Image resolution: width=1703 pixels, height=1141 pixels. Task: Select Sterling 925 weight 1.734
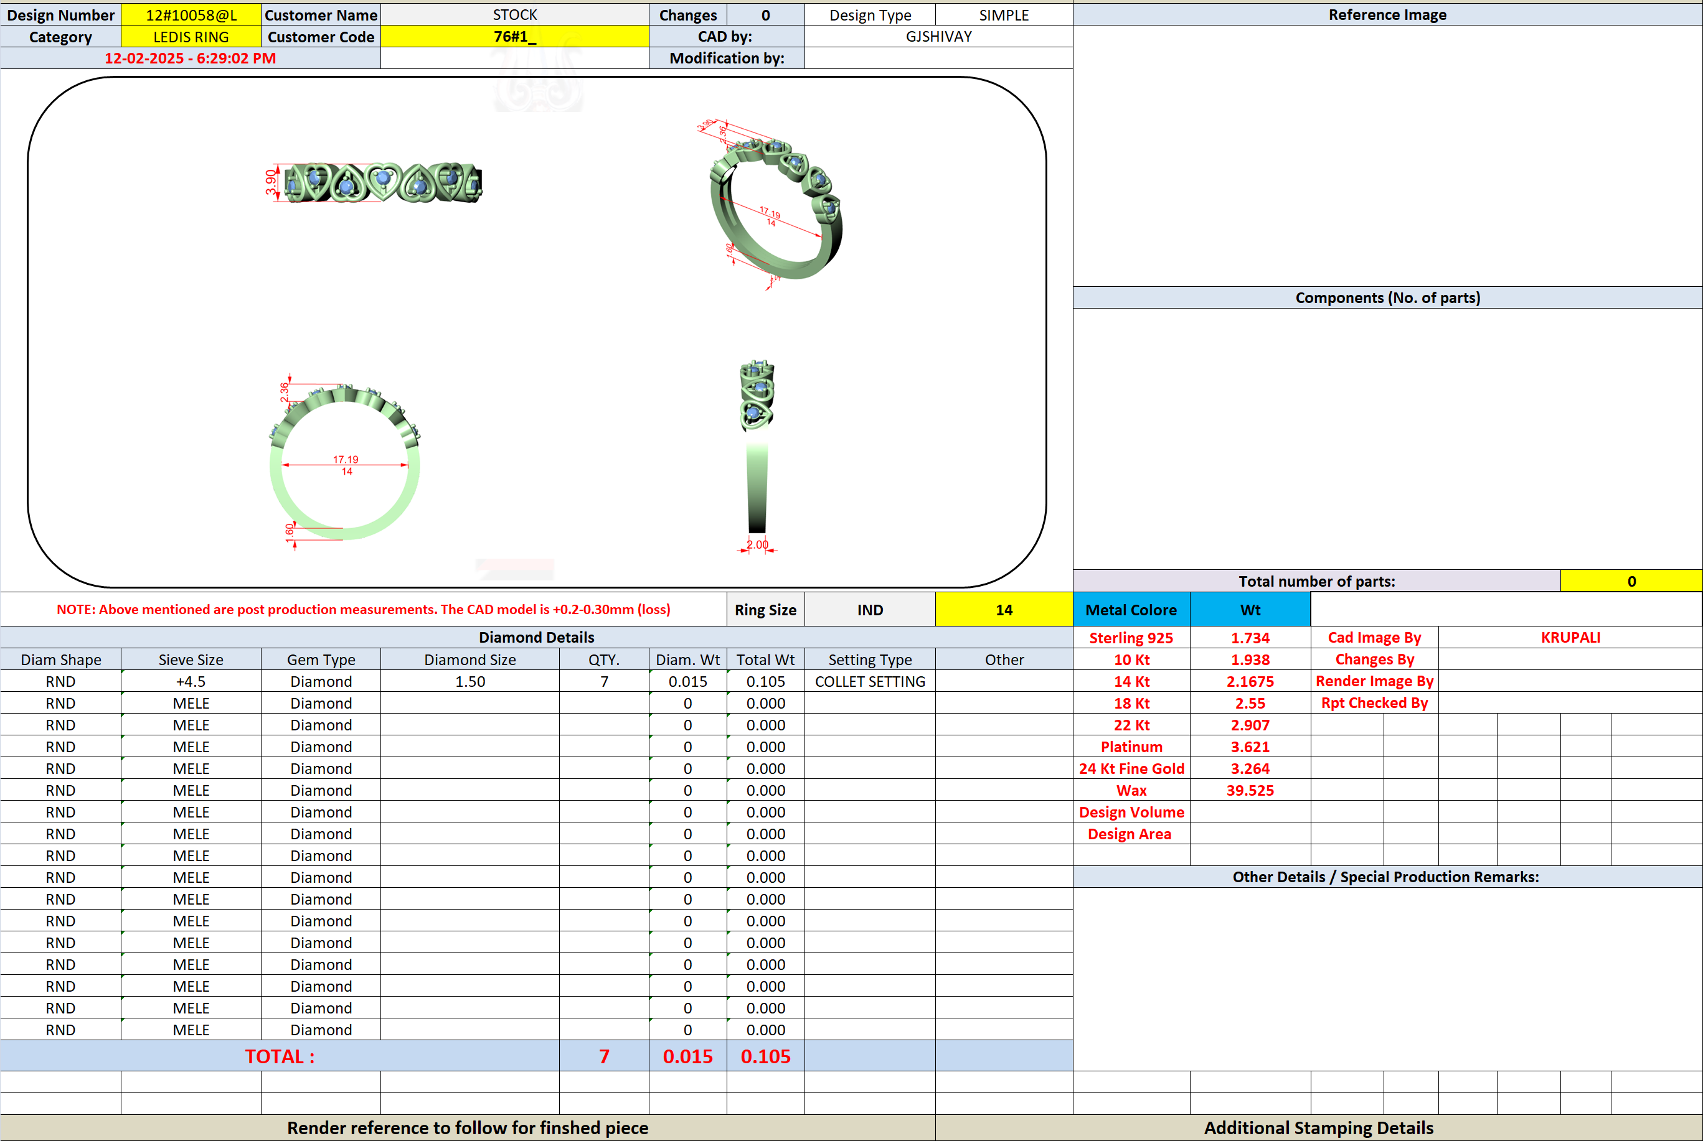click(1250, 638)
